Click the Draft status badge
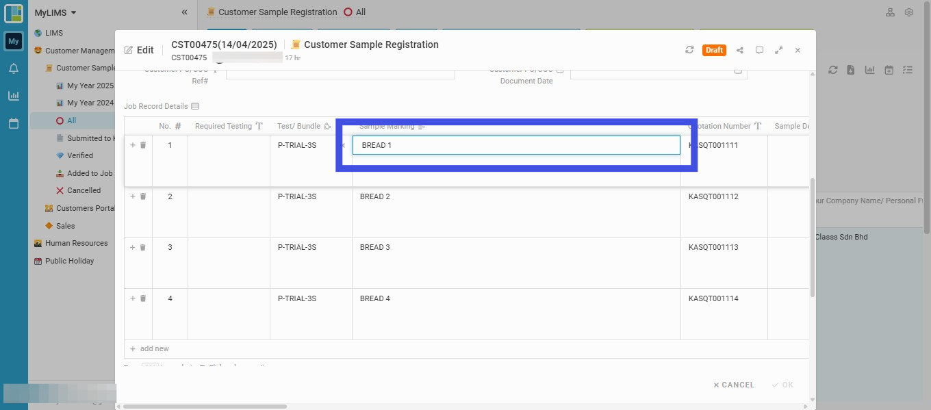This screenshot has height=410, width=931. click(x=714, y=50)
